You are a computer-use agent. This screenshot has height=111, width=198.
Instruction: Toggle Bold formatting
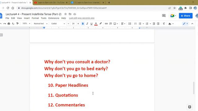click(x=83, y=24)
